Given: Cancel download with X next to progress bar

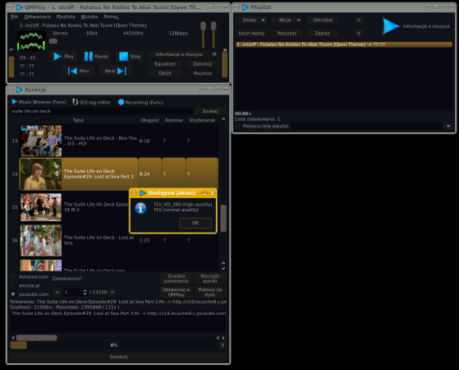Looking at the screenshot, I should [223, 345].
